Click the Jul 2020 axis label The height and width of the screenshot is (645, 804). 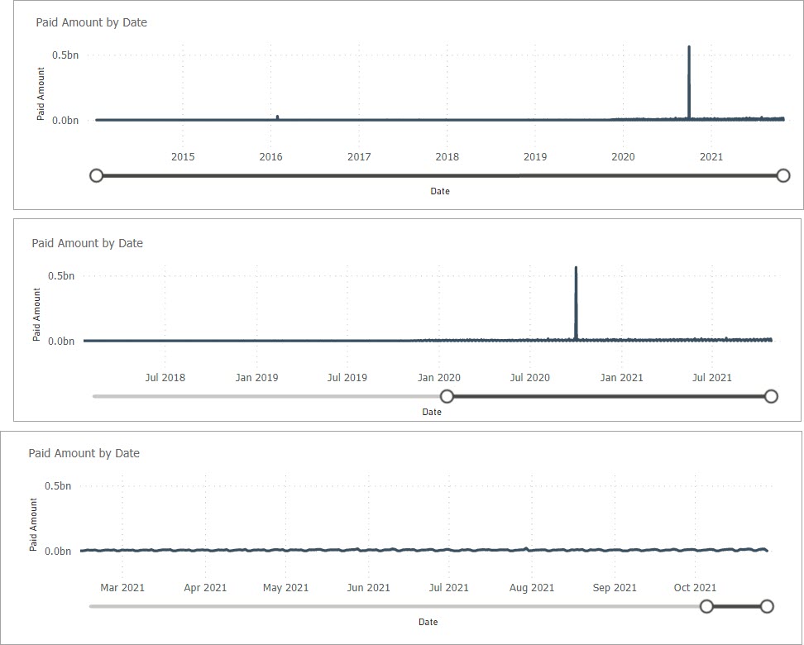tap(529, 378)
